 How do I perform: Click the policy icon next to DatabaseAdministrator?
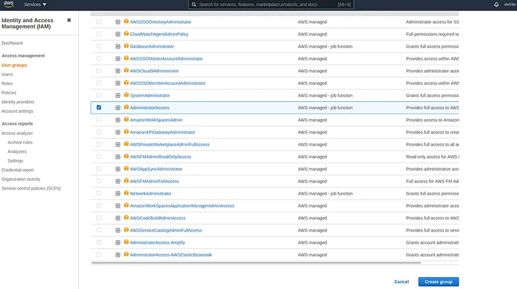(126, 46)
